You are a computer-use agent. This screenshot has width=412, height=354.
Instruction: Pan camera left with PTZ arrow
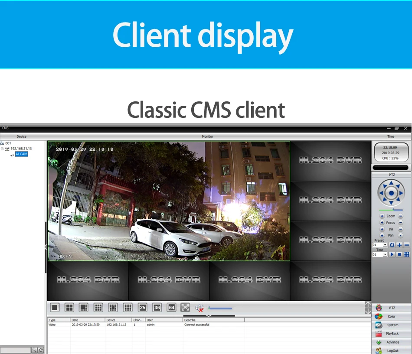tap(381, 193)
